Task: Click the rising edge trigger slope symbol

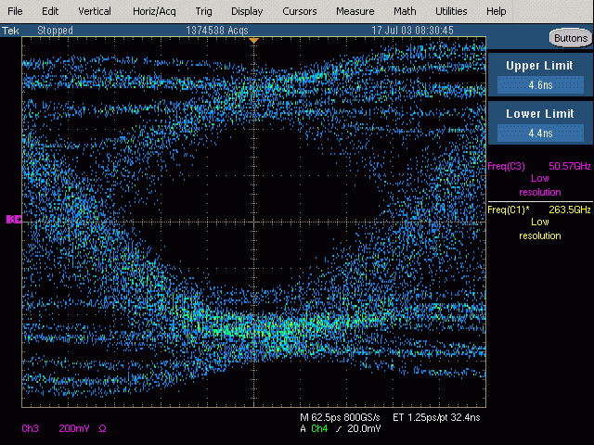Action: click(x=337, y=429)
